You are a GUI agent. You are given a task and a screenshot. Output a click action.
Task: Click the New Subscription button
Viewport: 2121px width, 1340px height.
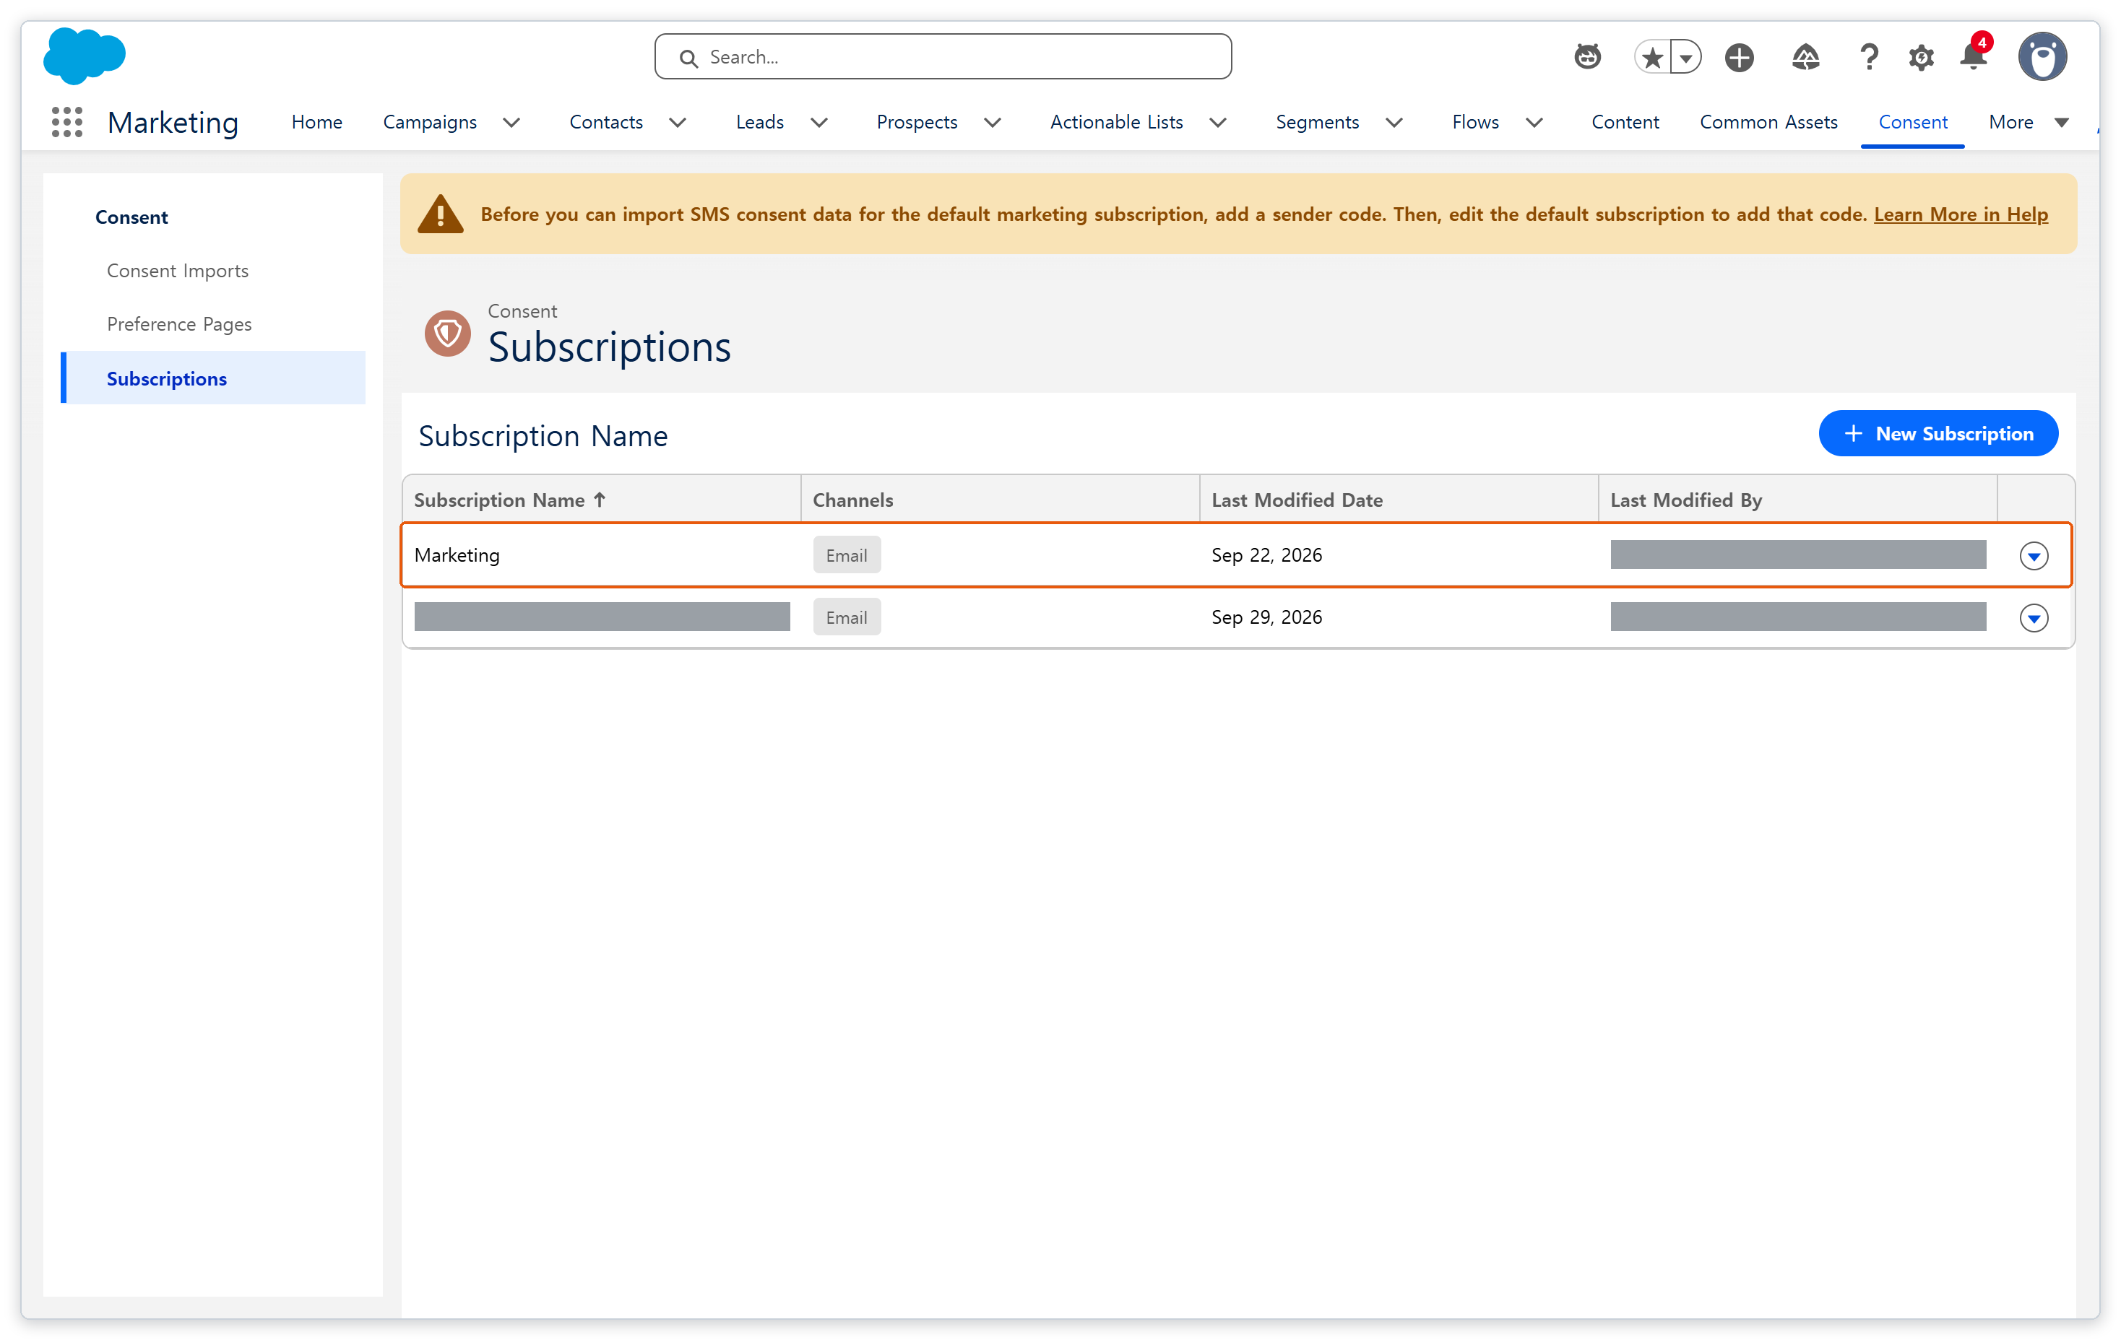pyautogui.click(x=1938, y=433)
